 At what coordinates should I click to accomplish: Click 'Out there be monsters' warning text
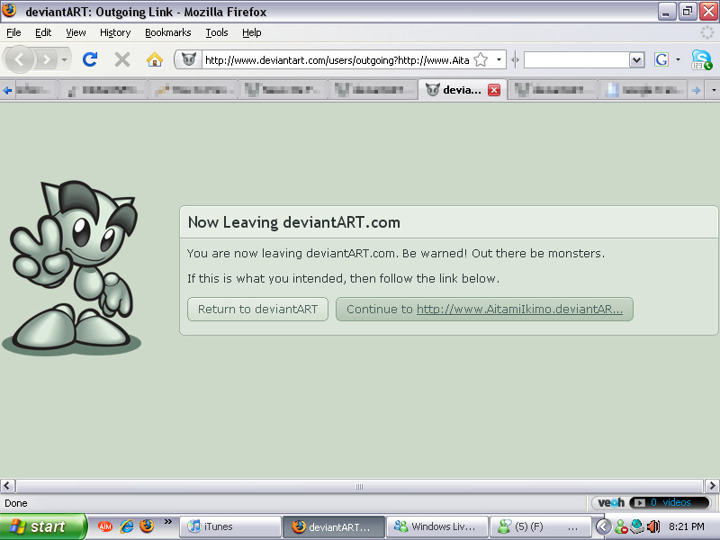pyautogui.click(x=538, y=254)
